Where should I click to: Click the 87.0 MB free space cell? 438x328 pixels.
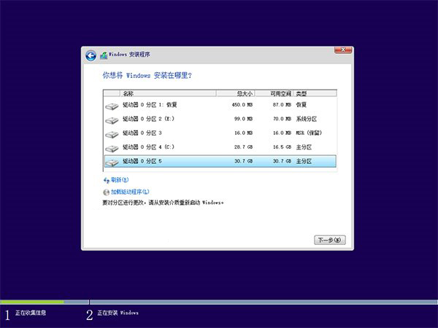click(x=282, y=105)
